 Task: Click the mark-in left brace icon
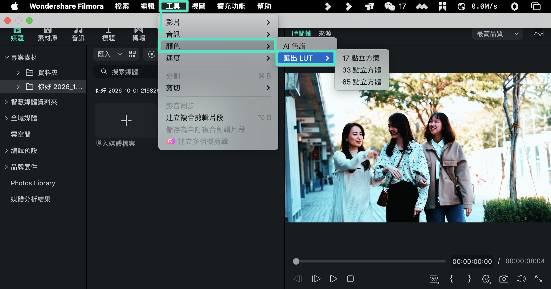pos(451,279)
